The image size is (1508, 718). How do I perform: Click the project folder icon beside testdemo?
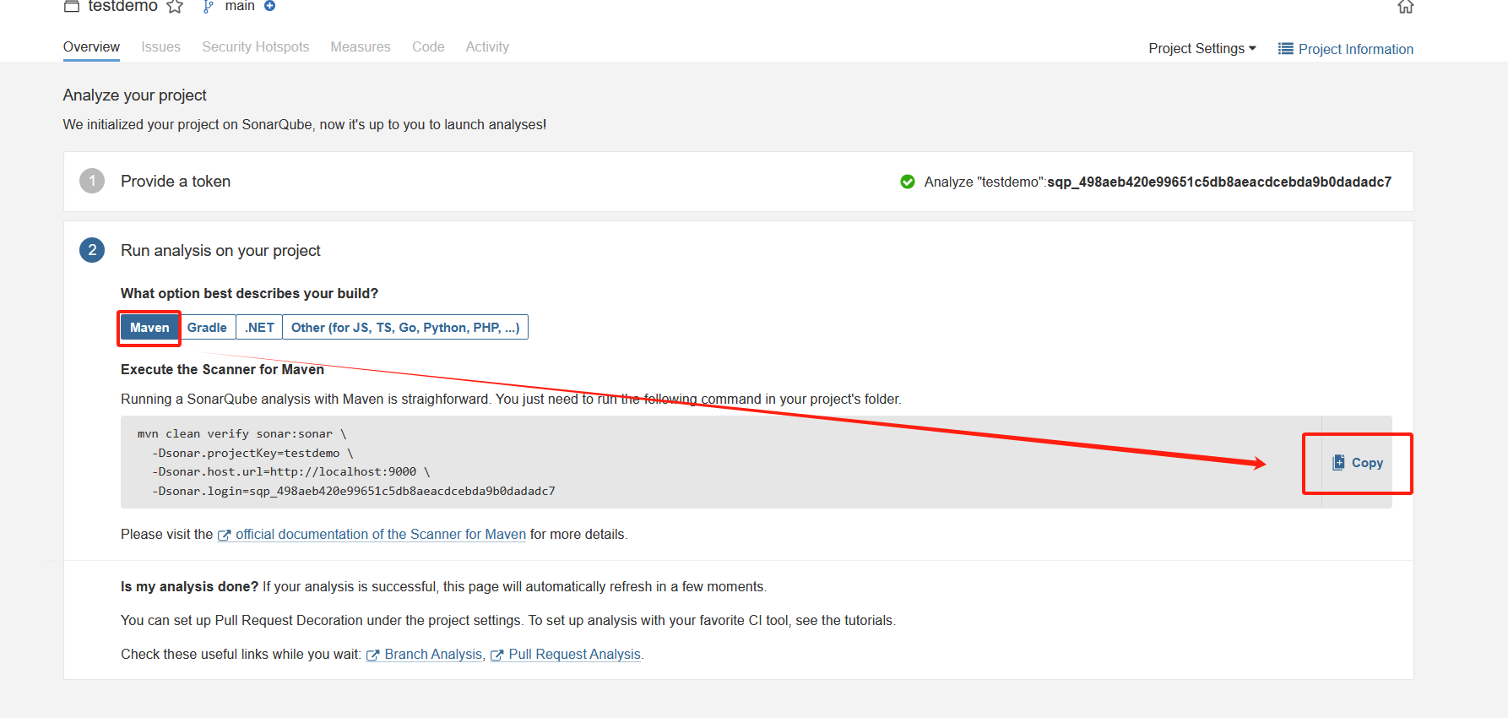click(x=72, y=6)
